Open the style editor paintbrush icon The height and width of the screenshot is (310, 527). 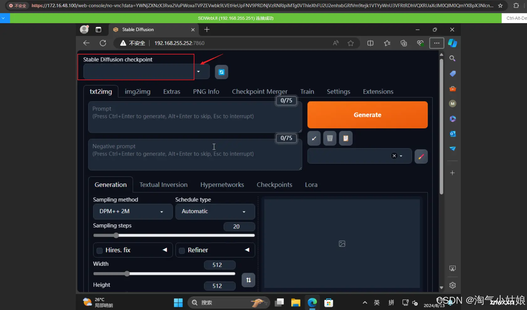[x=421, y=156]
